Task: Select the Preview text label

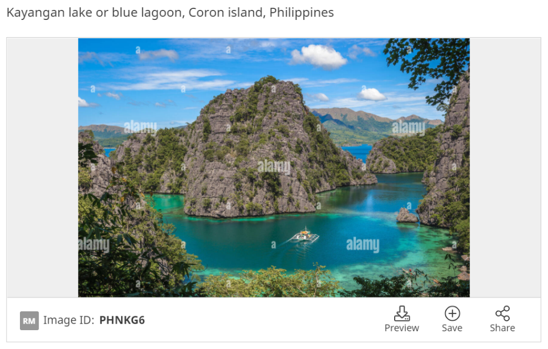Action: pos(401,328)
